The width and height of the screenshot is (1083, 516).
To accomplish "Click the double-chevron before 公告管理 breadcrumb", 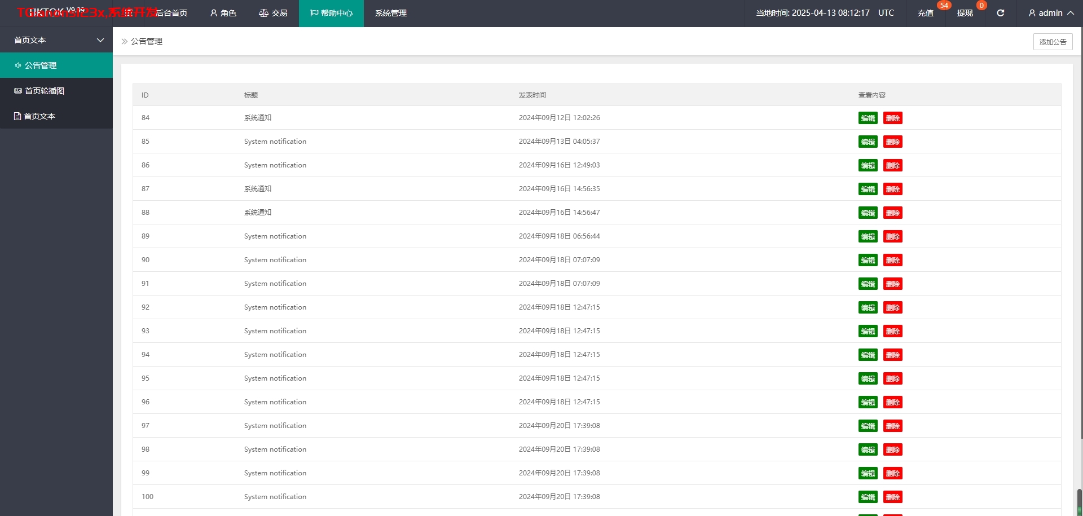I will [x=125, y=41].
